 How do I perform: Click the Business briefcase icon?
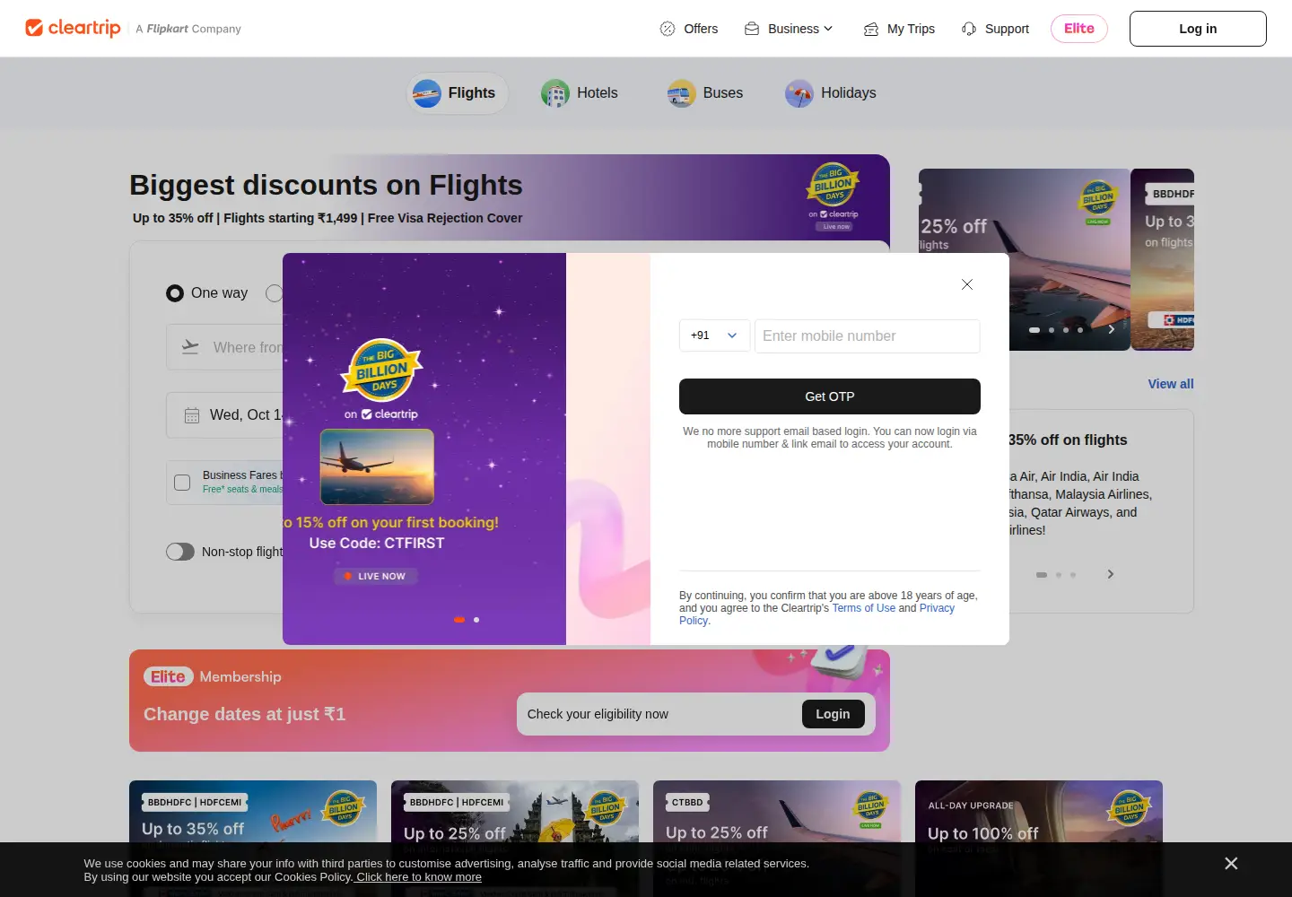point(752,29)
